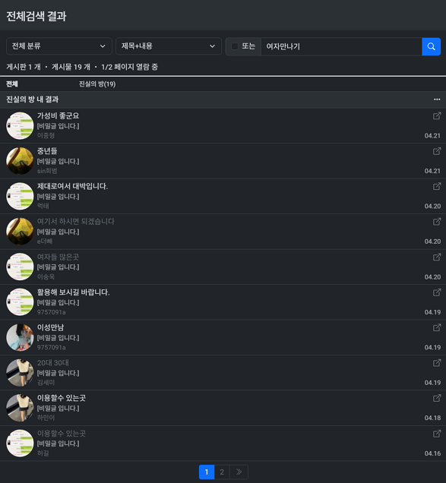Image resolution: width=446 pixels, height=483 pixels.
Task: Open post titled 여자들 많은곳
Action: pos(58,257)
